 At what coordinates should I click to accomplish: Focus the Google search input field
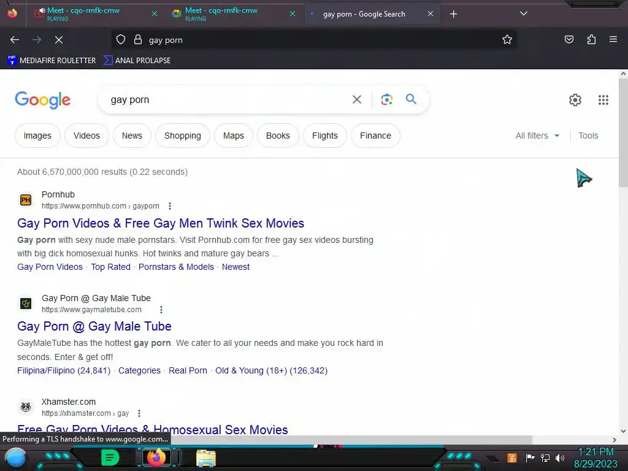228,99
